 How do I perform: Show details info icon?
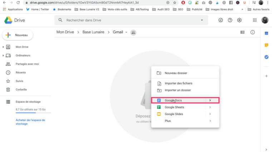(x=253, y=32)
